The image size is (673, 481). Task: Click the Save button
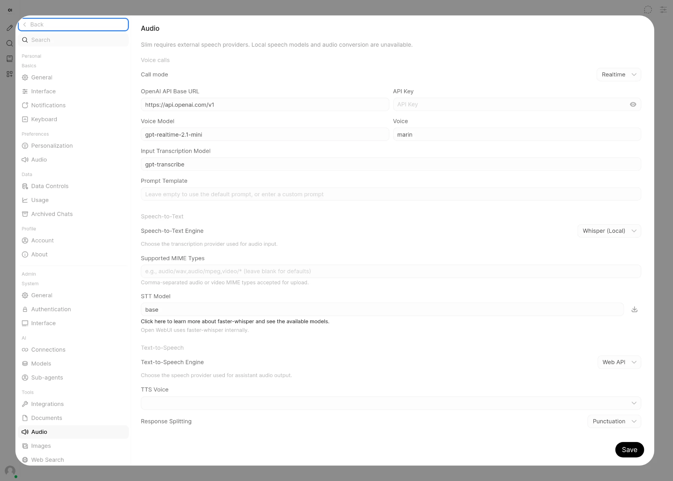pos(629,450)
